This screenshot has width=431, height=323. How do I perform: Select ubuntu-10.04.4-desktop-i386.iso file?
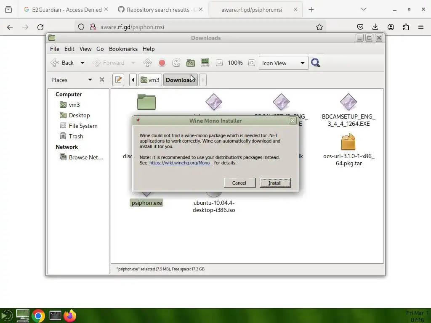click(x=214, y=206)
